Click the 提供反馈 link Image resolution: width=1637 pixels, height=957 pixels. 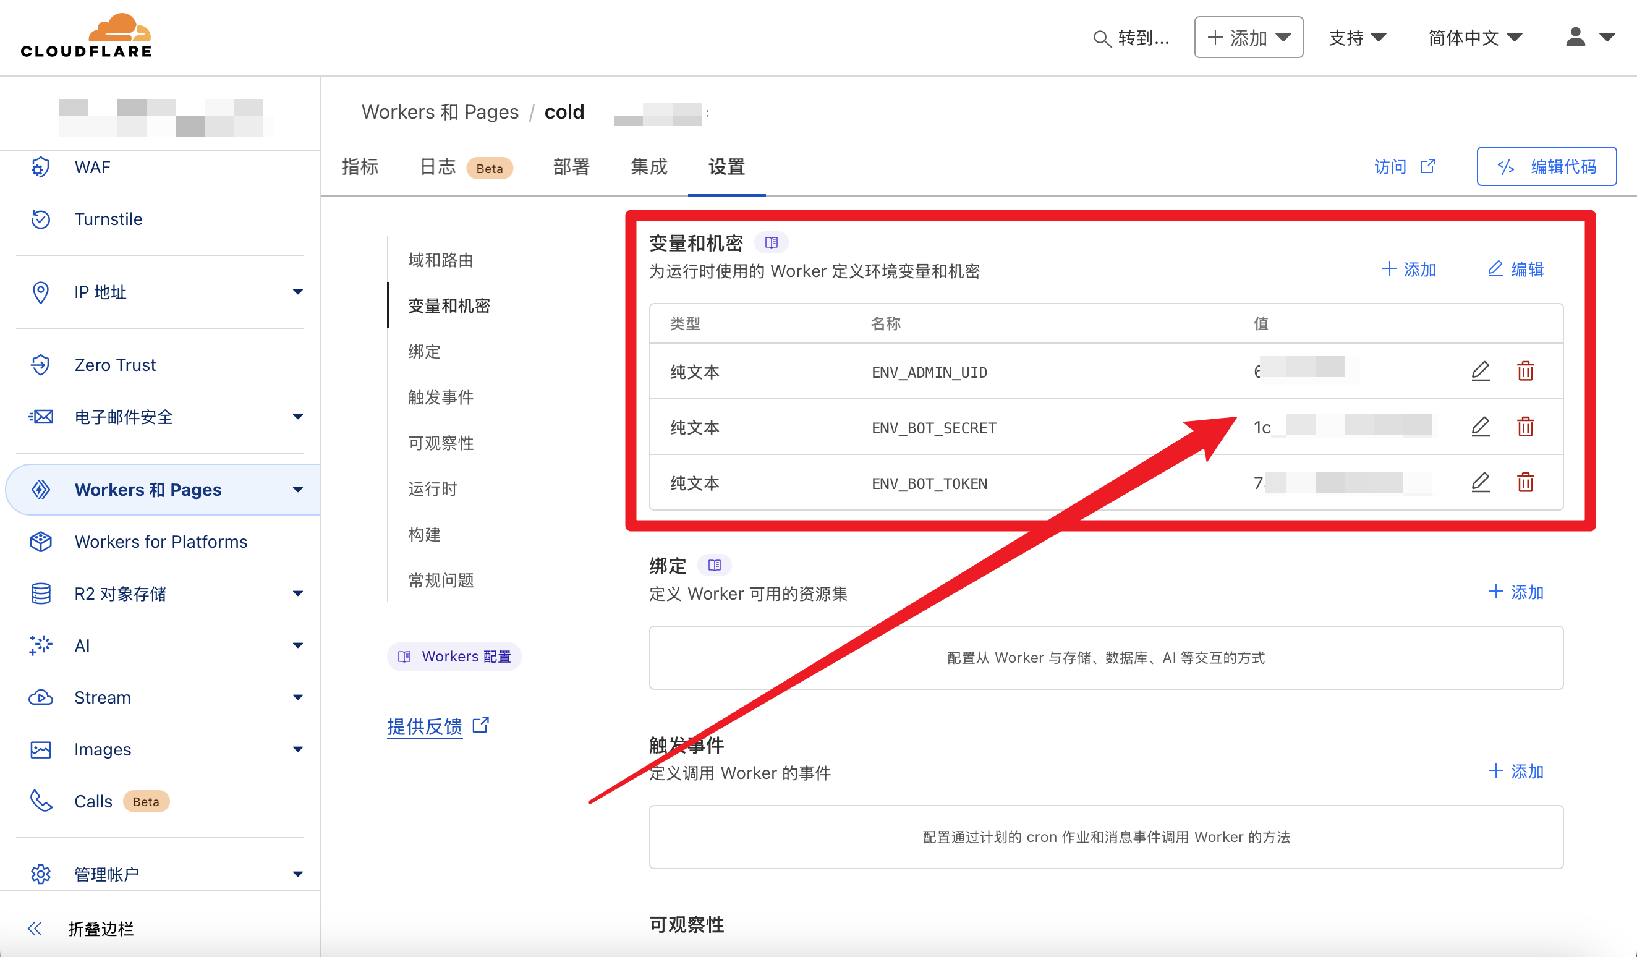click(425, 726)
